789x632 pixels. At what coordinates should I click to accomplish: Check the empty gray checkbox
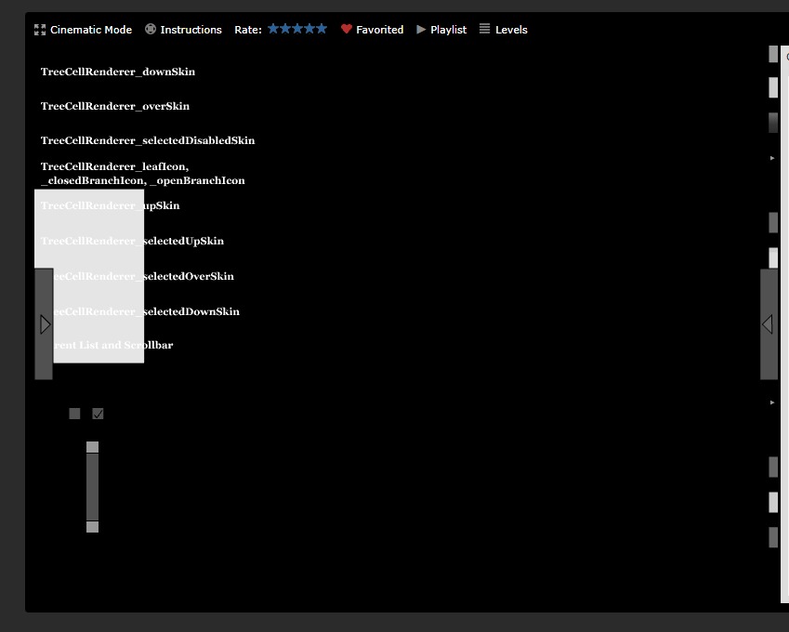(74, 413)
